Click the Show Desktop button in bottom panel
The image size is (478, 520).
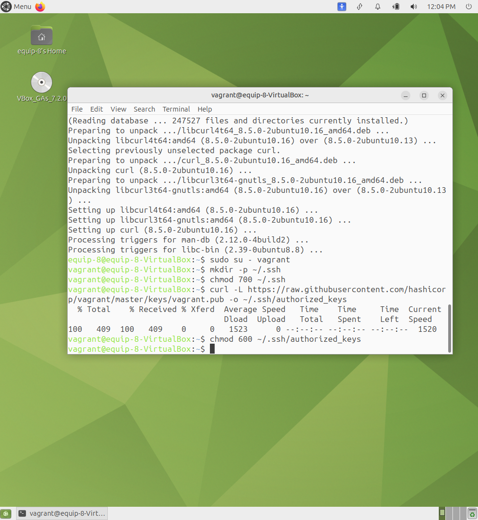click(6, 514)
